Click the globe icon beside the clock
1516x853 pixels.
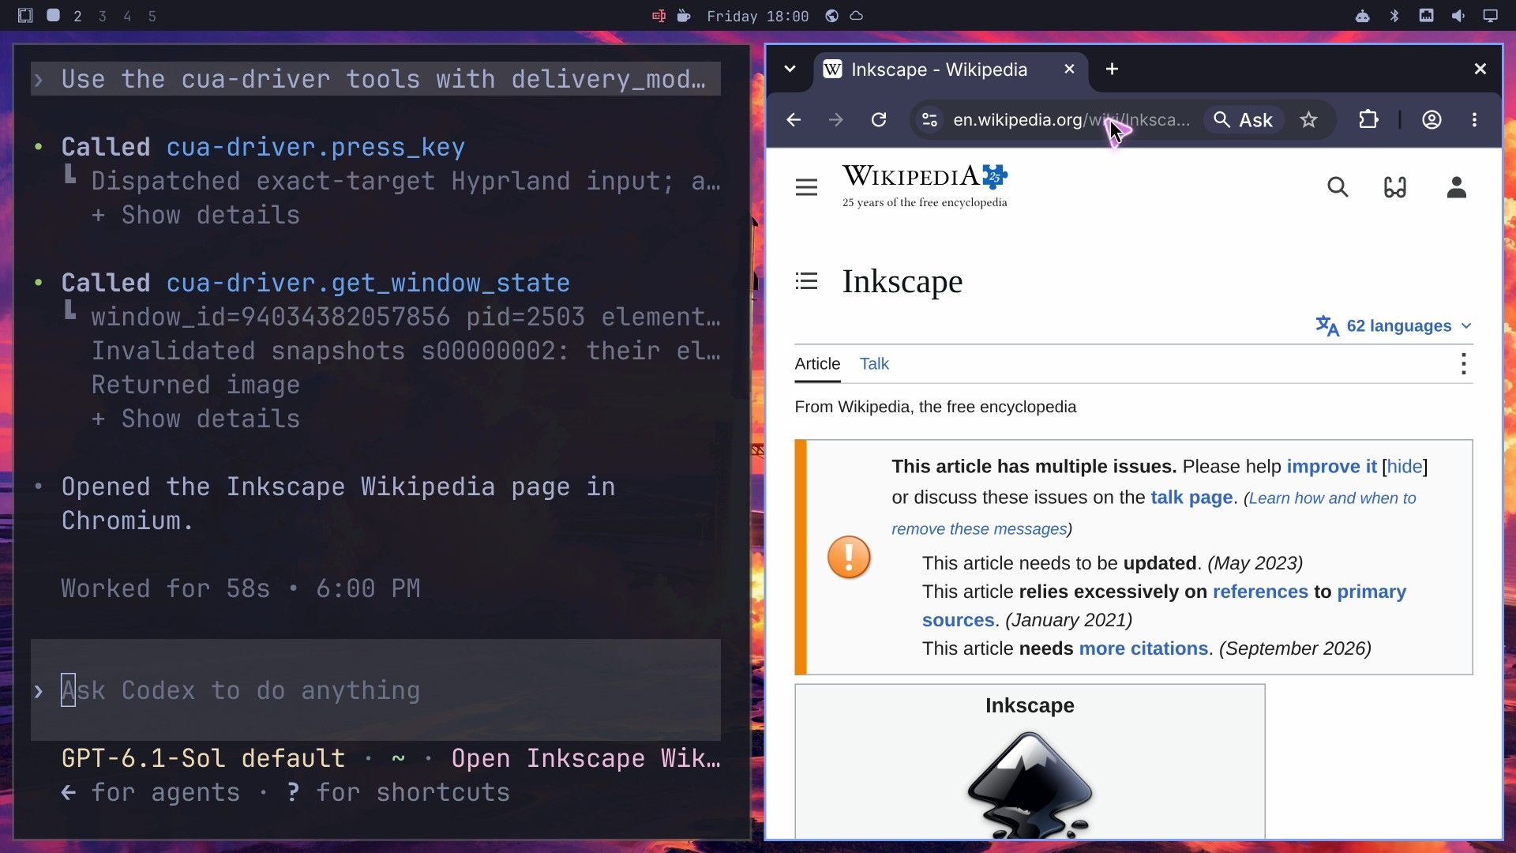pyautogui.click(x=831, y=16)
